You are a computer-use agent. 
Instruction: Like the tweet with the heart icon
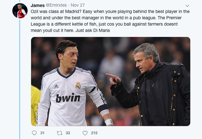click(85, 133)
